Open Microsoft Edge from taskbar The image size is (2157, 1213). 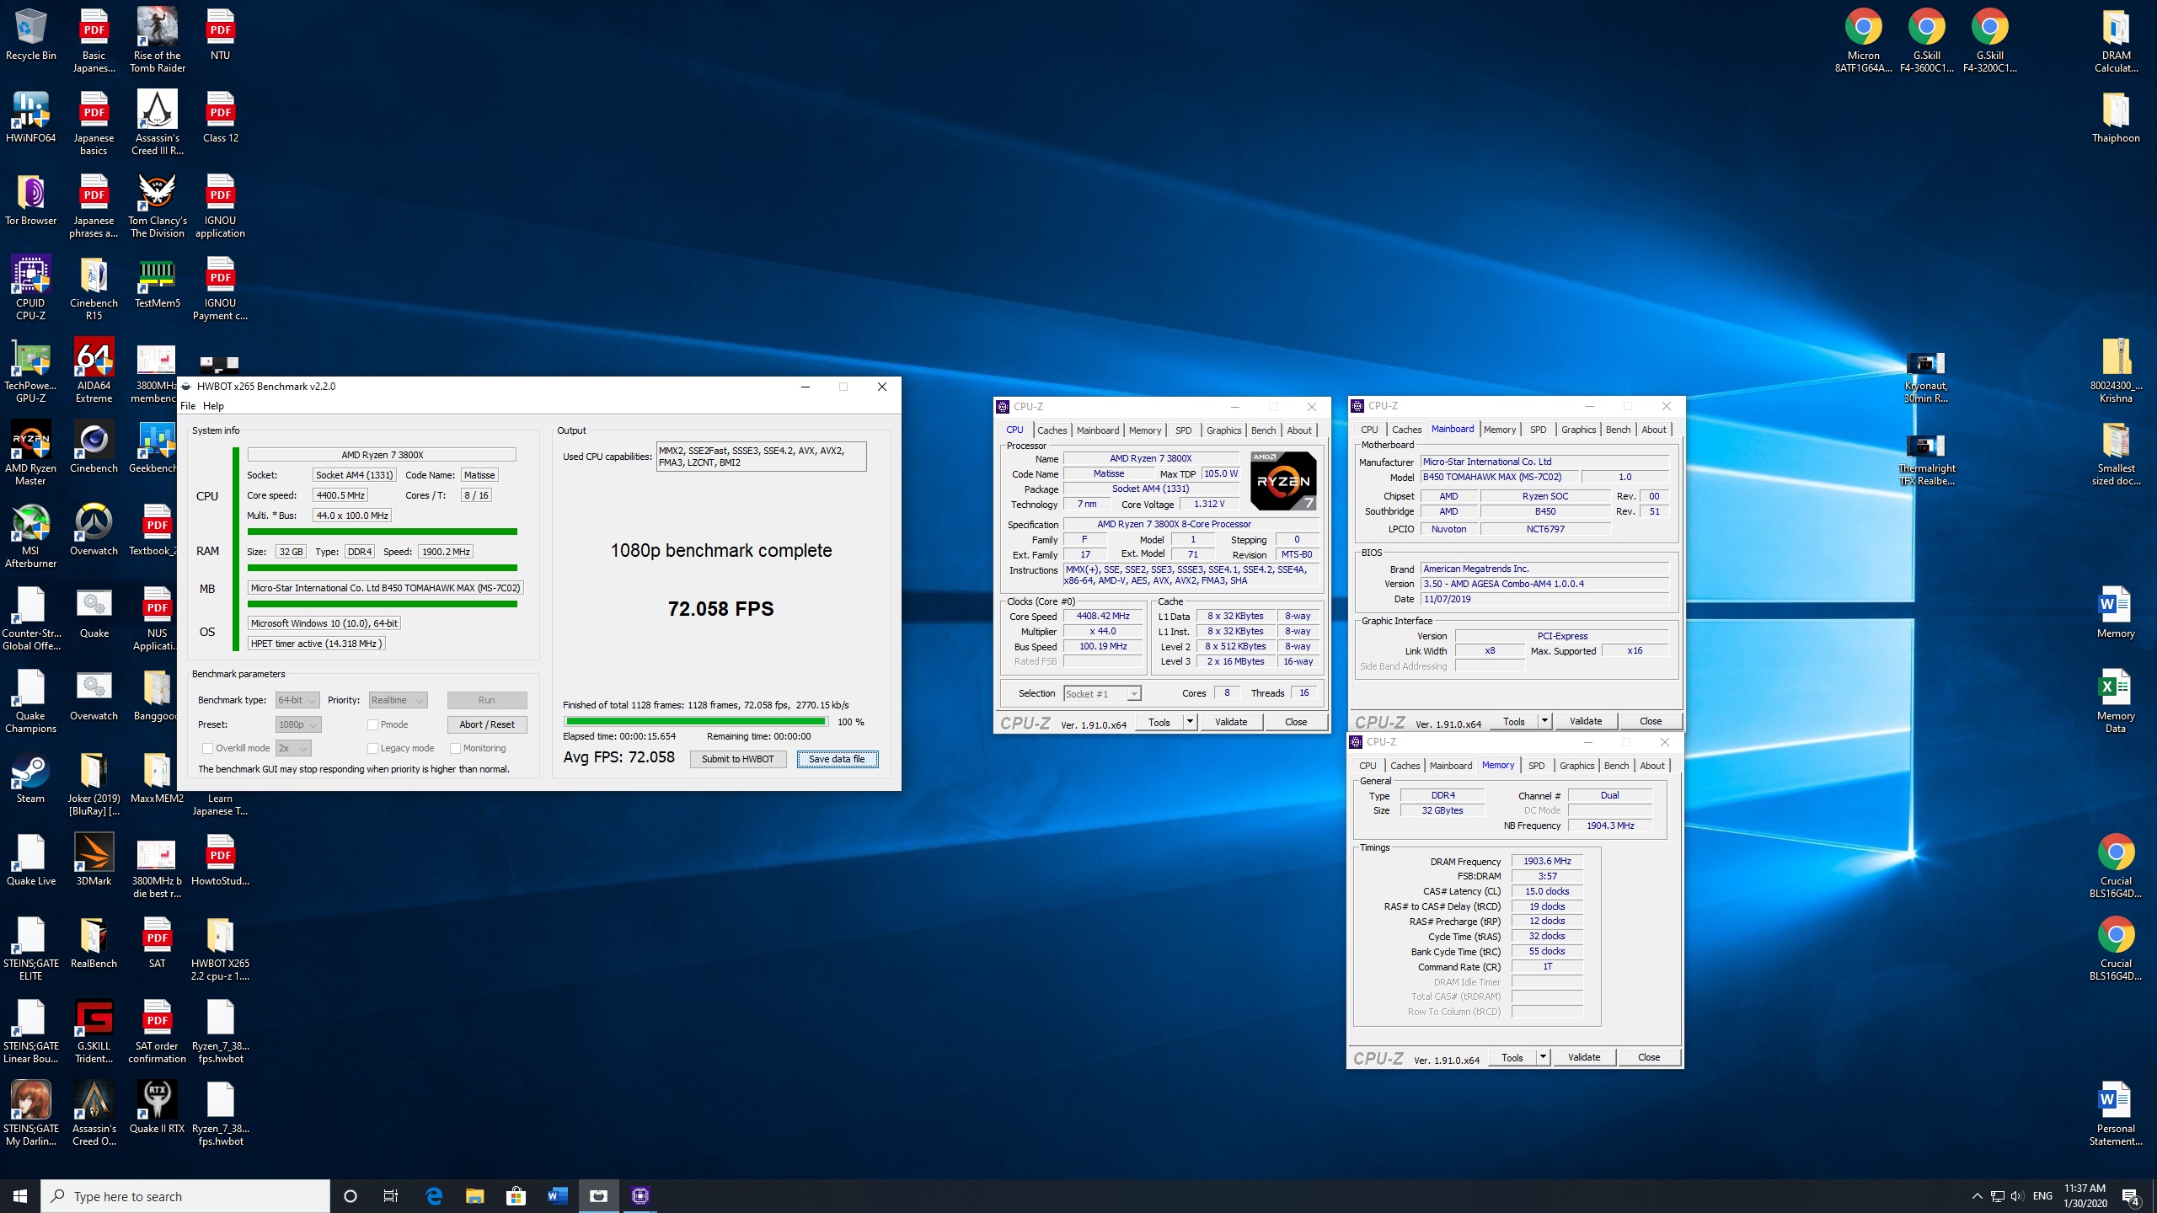pyautogui.click(x=434, y=1195)
